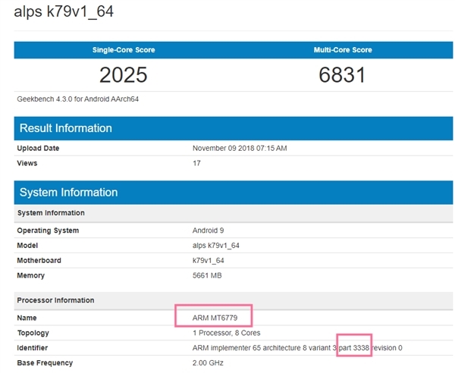This screenshot has width=455, height=373.
Task: Click the Model value alps k79v1_64
Action: (x=217, y=246)
